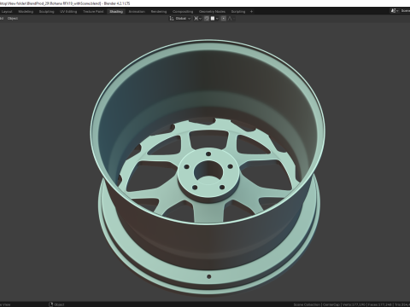This screenshot has width=410, height=307.
Task: Click the active Shading workspace tab
Action: (116, 12)
